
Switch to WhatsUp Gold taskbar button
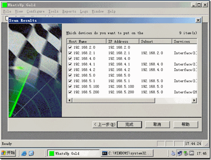74,153
